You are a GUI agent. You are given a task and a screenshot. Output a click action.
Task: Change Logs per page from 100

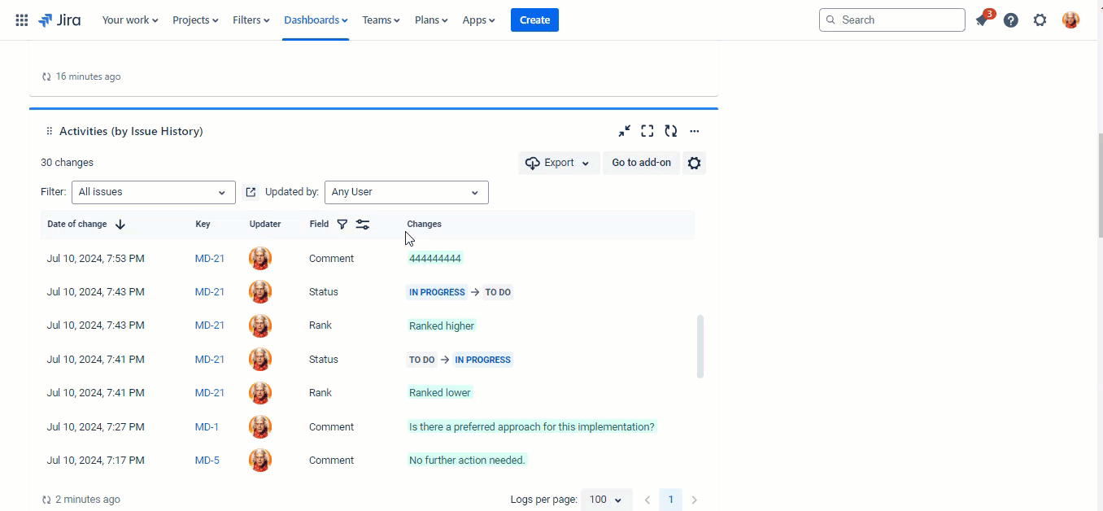click(x=604, y=500)
